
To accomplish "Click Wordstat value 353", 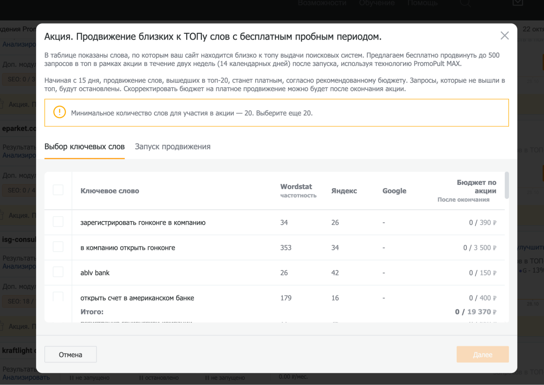I will [x=286, y=248].
